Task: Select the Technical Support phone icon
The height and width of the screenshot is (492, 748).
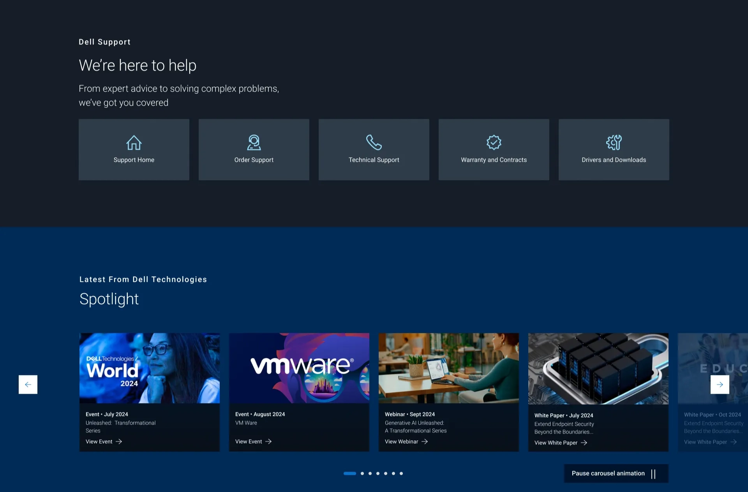Action: pos(374,142)
